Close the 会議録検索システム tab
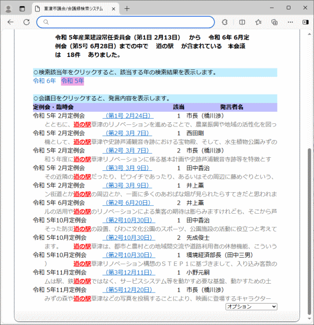 click(x=114, y=9)
